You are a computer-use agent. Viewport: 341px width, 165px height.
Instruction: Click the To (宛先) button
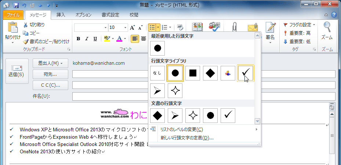point(50,74)
